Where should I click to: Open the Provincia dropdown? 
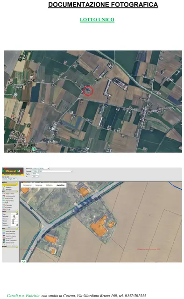(x=41, y=169)
